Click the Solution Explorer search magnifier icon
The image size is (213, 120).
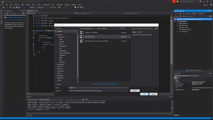point(210,16)
